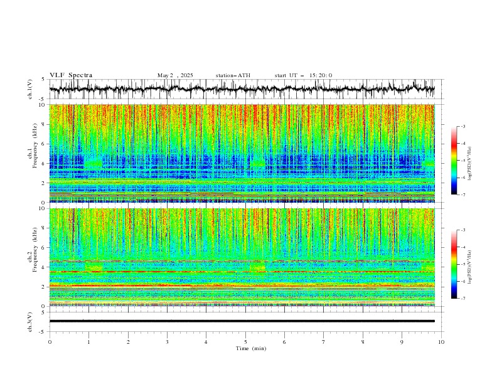Click time axis tick label '1'
Viewport: 497px width, 384px height.
point(88,342)
